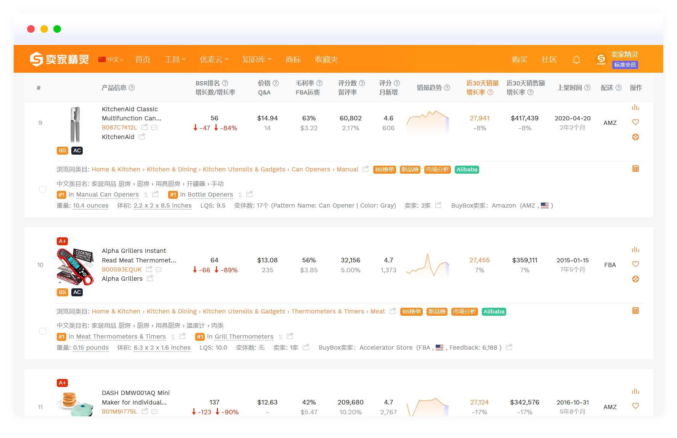View KitchenAid sales trend chart
The height and width of the screenshot is (438, 677).
click(x=428, y=123)
